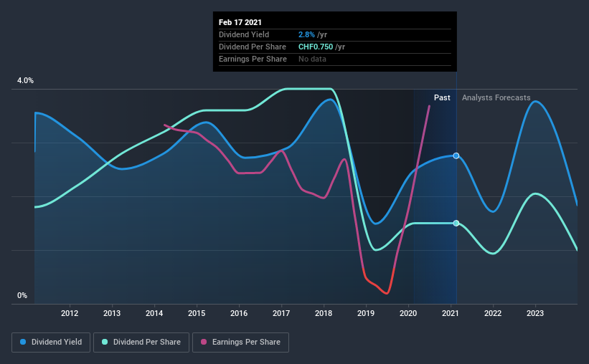Select the 2018 axis year label
The height and width of the screenshot is (364, 589).
(324, 313)
